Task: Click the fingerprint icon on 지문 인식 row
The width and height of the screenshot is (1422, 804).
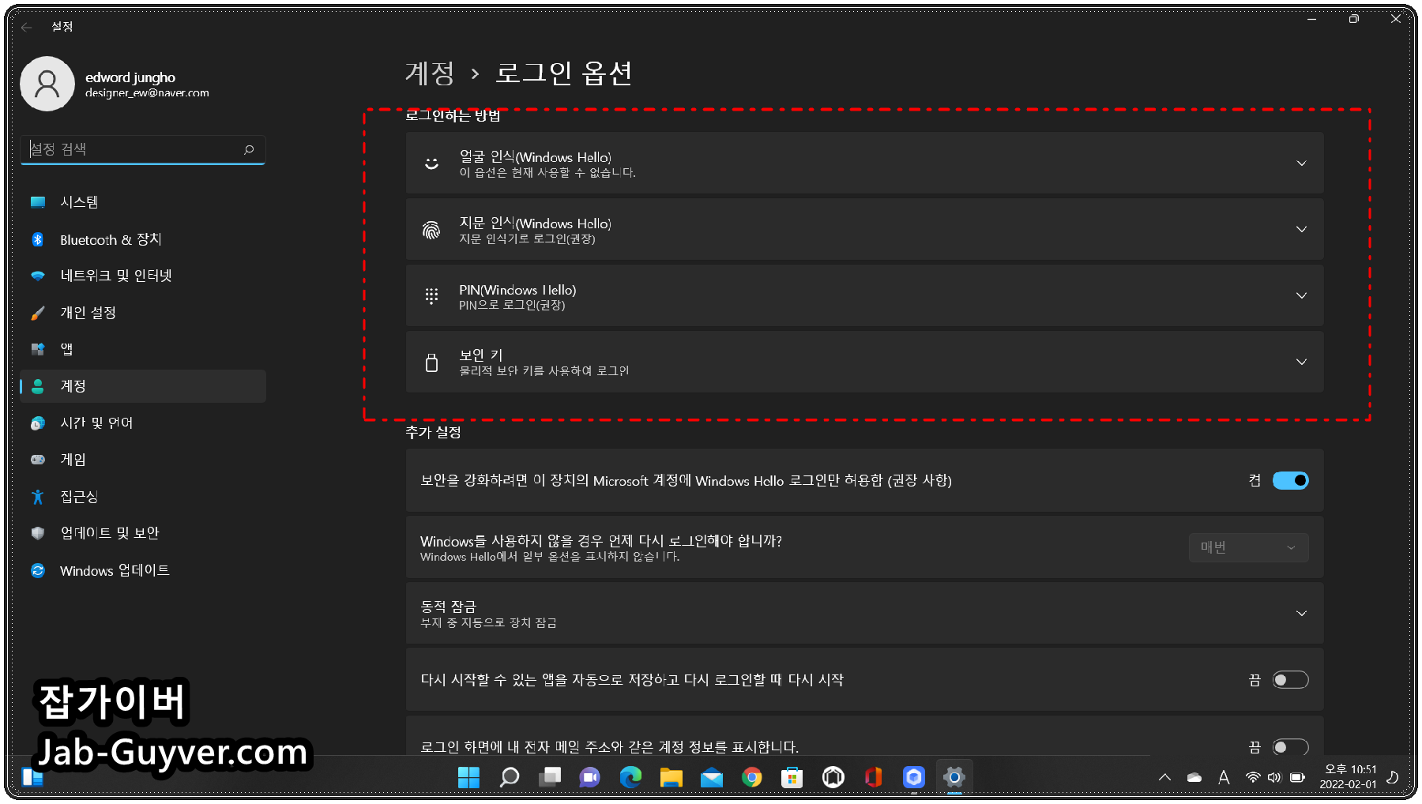Action: click(431, 229)
